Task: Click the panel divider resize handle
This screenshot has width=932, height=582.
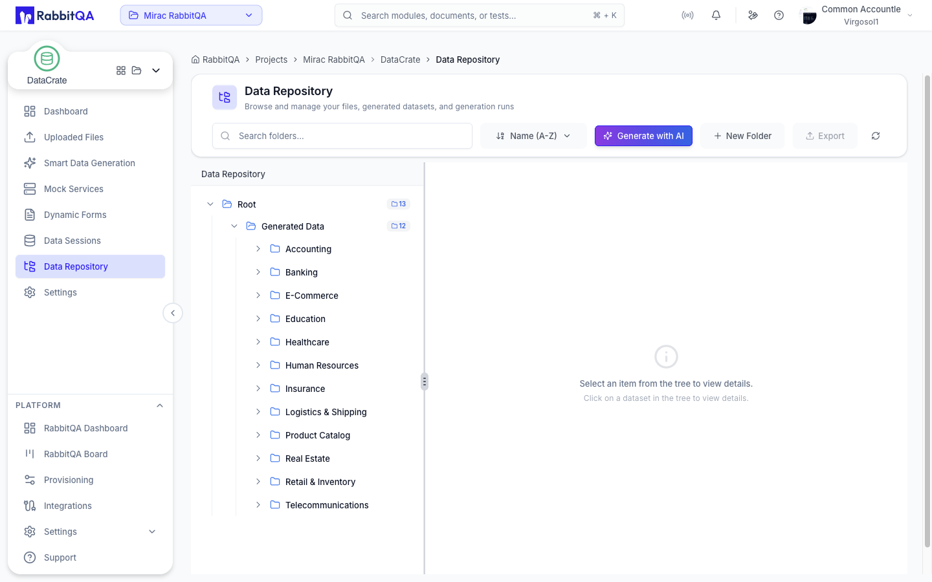Action: tap(425, 382)
